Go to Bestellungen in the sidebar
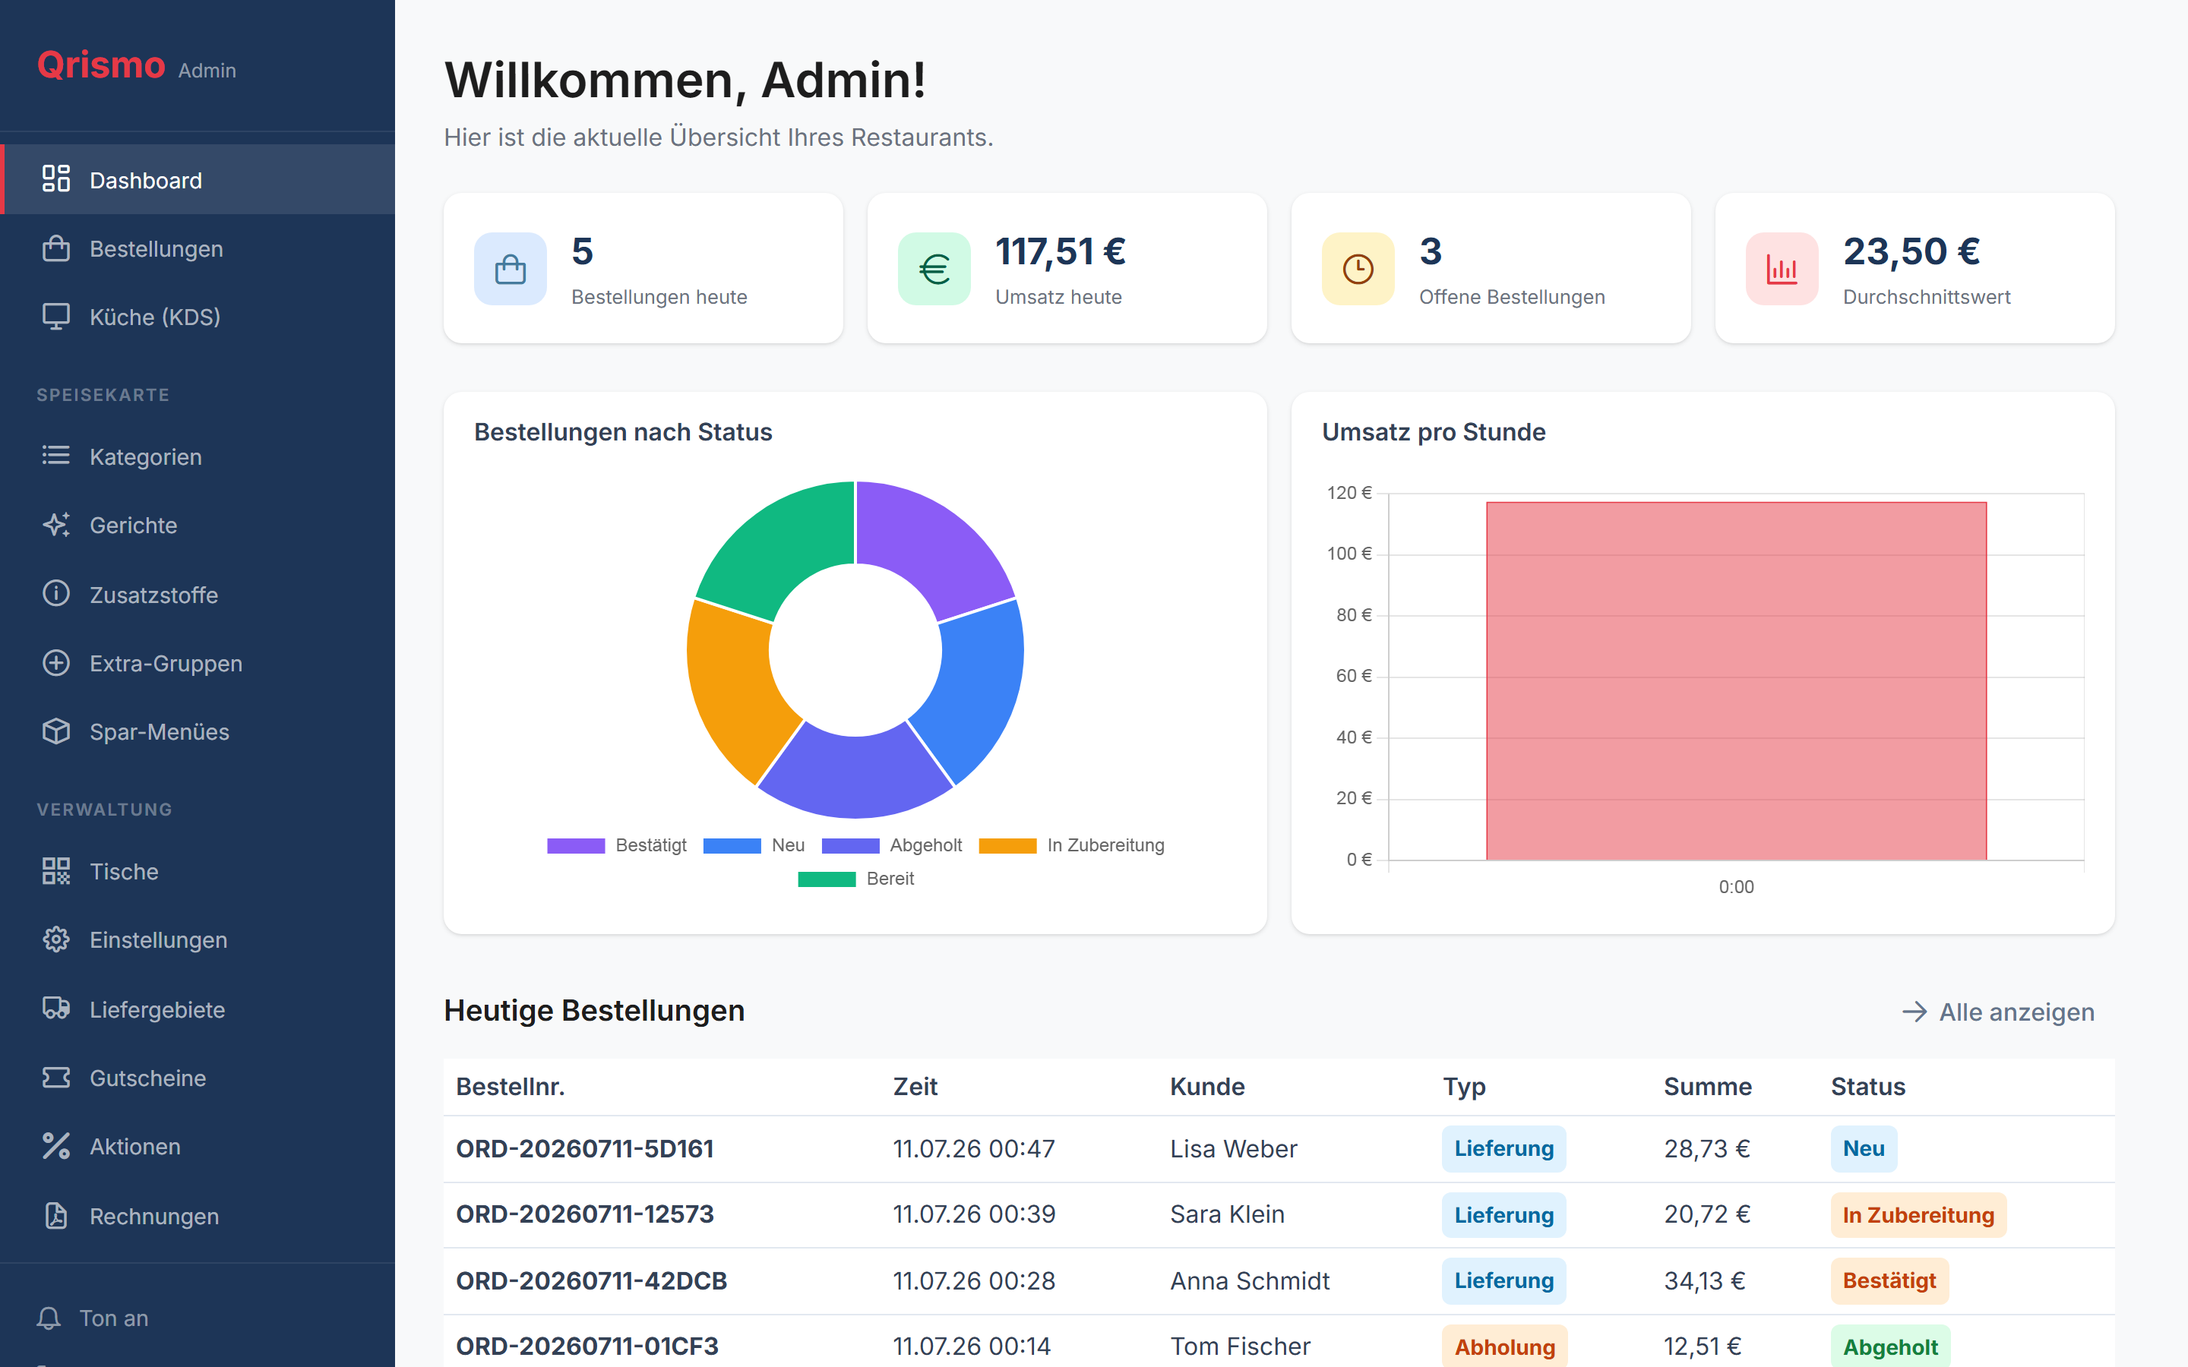Screen dimensions: 2188x1367 (197, 248)
